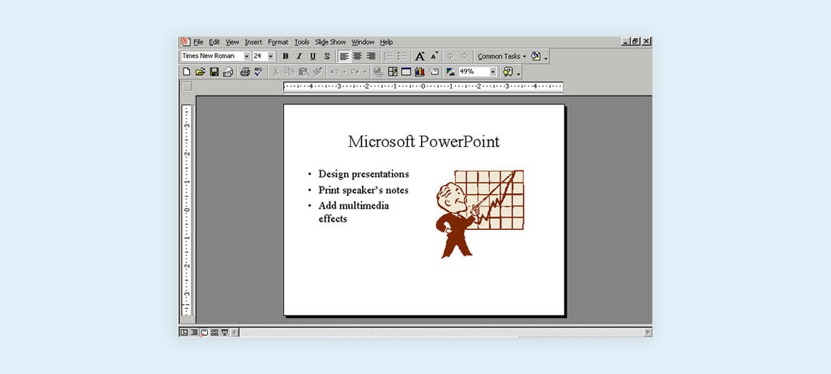Click the Copy icon

tap(289, 71)
